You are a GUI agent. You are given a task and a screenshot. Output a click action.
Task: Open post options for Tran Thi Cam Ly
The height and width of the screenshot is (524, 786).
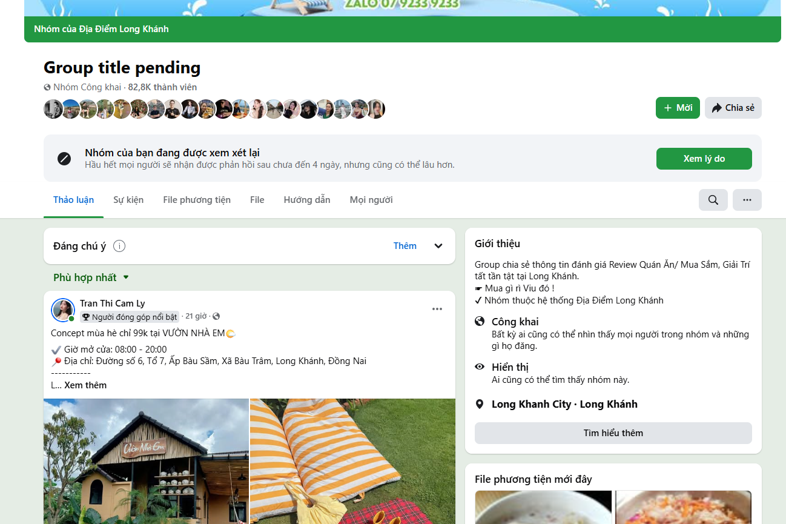(x=437, y=309)
